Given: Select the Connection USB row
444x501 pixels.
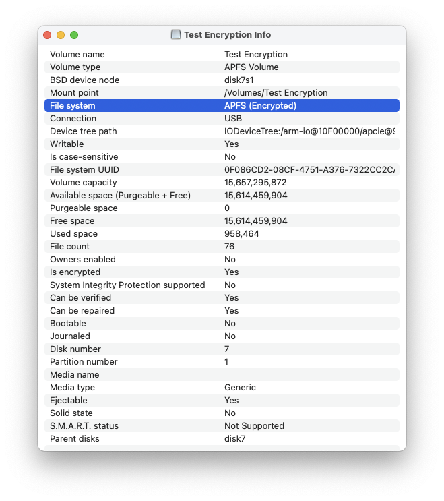Looking at the screenshot, I should [x=222, y=119].
